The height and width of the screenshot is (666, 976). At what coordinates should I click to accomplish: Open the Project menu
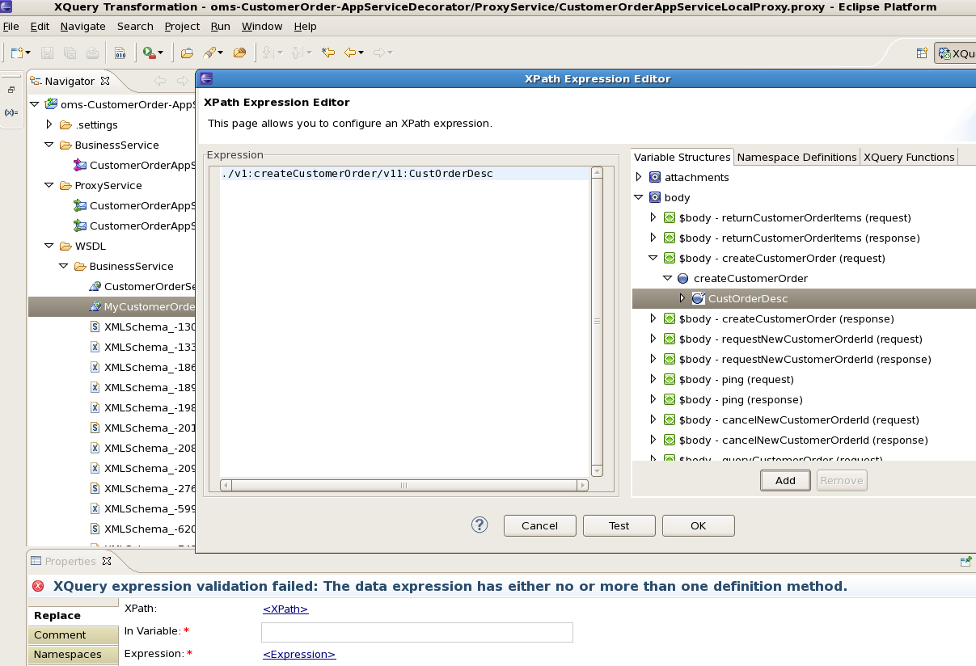[x=182, y=26]
